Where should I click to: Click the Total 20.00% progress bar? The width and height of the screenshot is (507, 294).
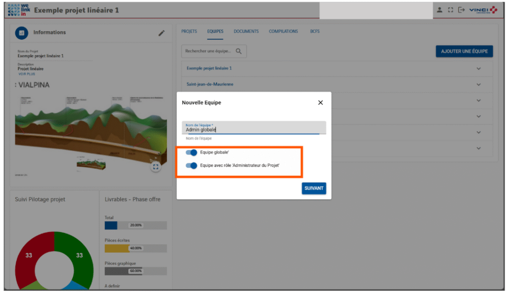click(136, 225)
